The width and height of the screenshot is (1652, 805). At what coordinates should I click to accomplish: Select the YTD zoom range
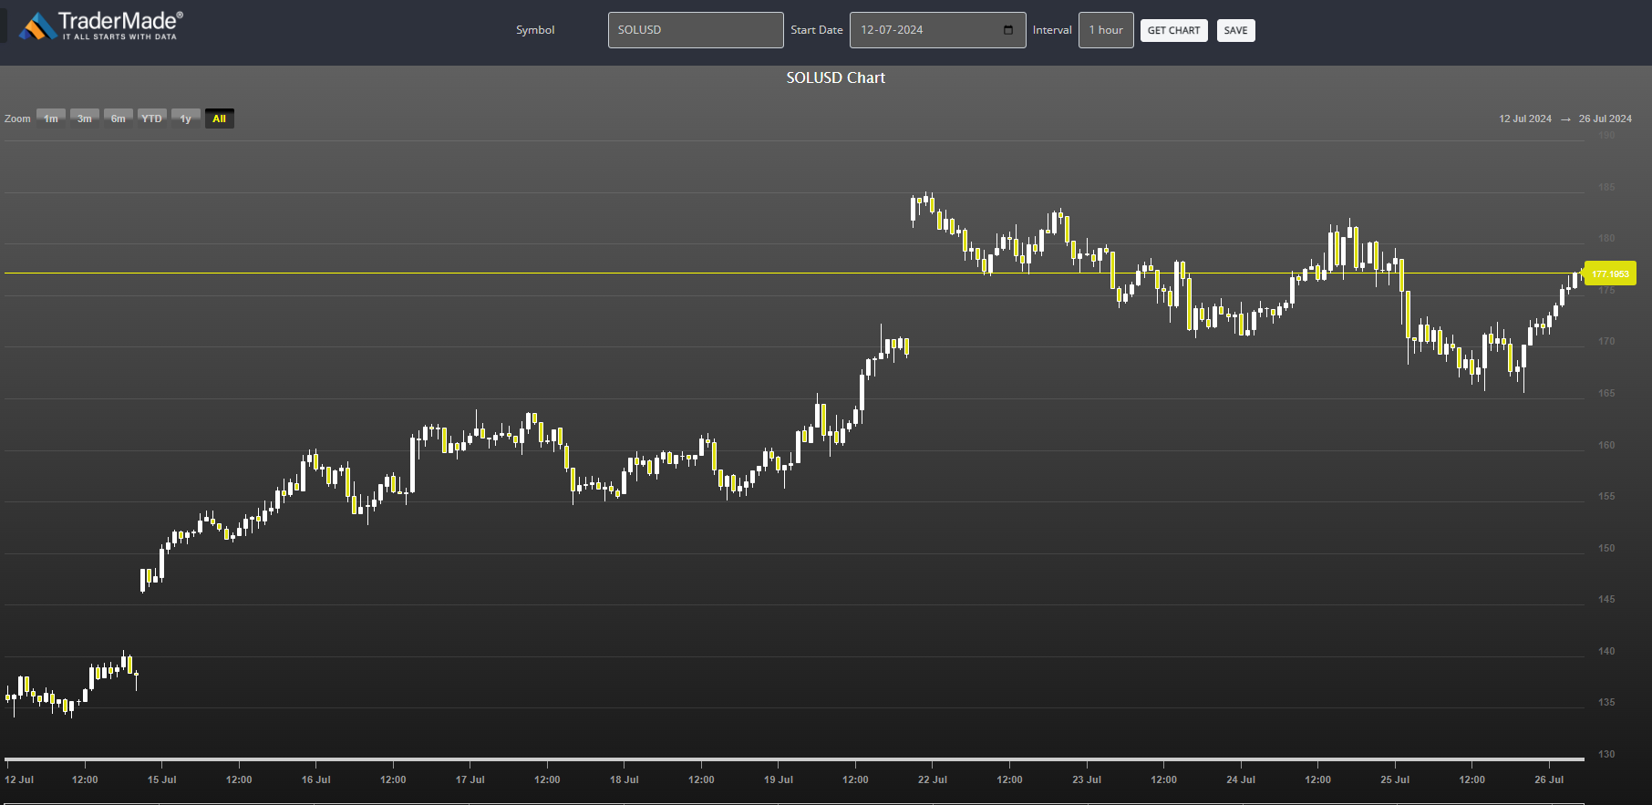[x=152, y=119]
